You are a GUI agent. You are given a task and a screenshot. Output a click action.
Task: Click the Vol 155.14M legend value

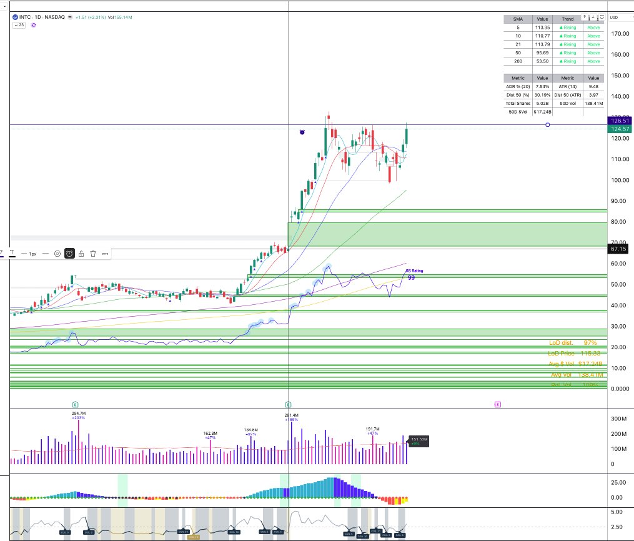pyautogui.click(x=120, y=17)
